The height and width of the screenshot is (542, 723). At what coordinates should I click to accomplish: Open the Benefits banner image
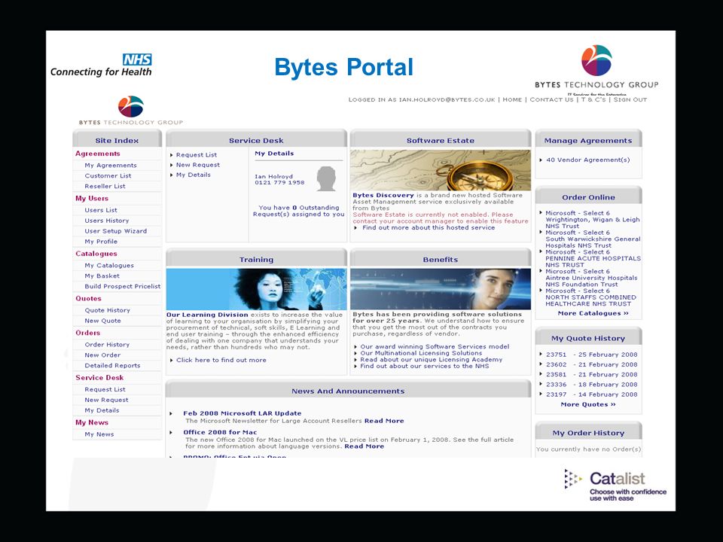tap(441, 289)
